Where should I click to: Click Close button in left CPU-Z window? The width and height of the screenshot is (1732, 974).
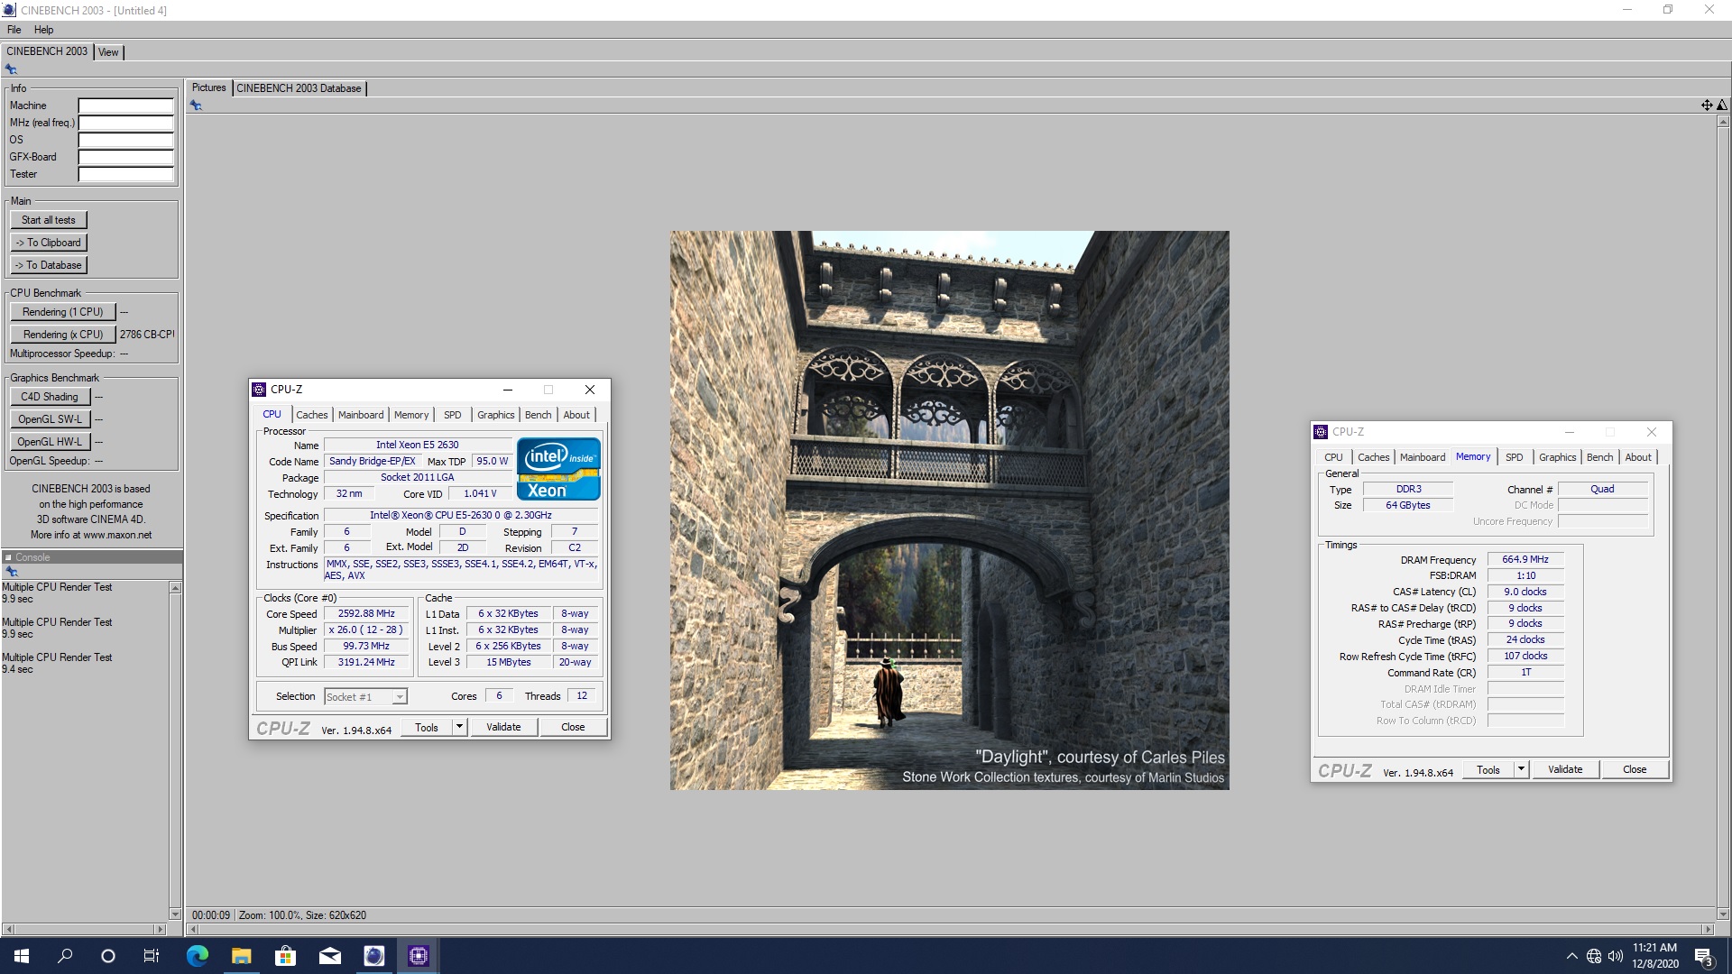coord(573,727)
